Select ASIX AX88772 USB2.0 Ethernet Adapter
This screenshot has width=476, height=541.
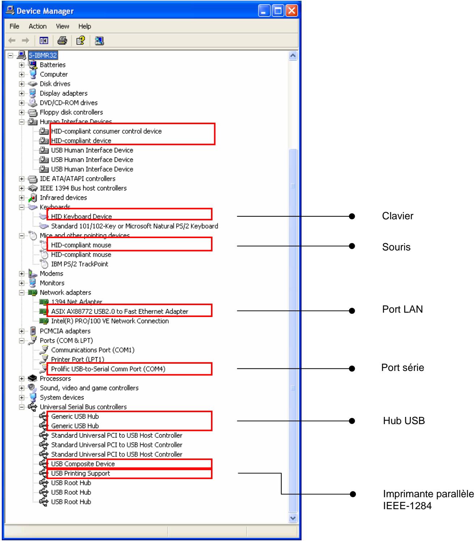[x=120, y=311]
